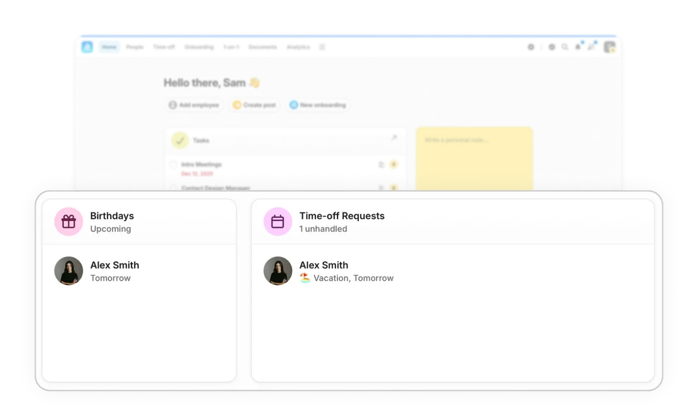Click the app logo in the top-left corner
The width and height of the screenshot is (698, 411).
(x=87, y=47)
